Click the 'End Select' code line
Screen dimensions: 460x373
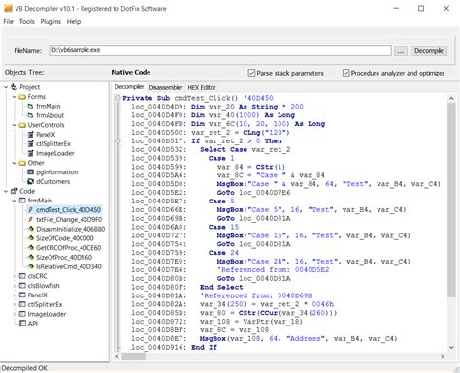(x=221, y=287)
